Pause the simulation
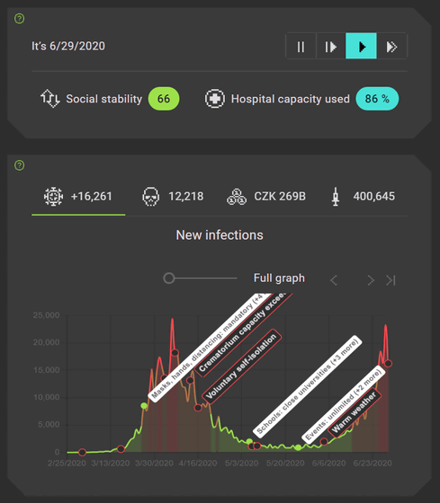 pyautogui.click(x=301, y=46)
